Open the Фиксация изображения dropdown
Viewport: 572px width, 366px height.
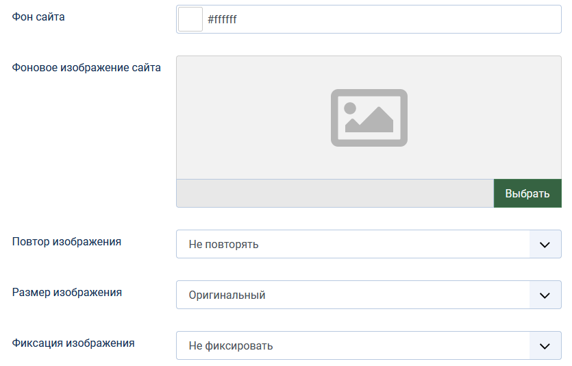click(353, 345)
